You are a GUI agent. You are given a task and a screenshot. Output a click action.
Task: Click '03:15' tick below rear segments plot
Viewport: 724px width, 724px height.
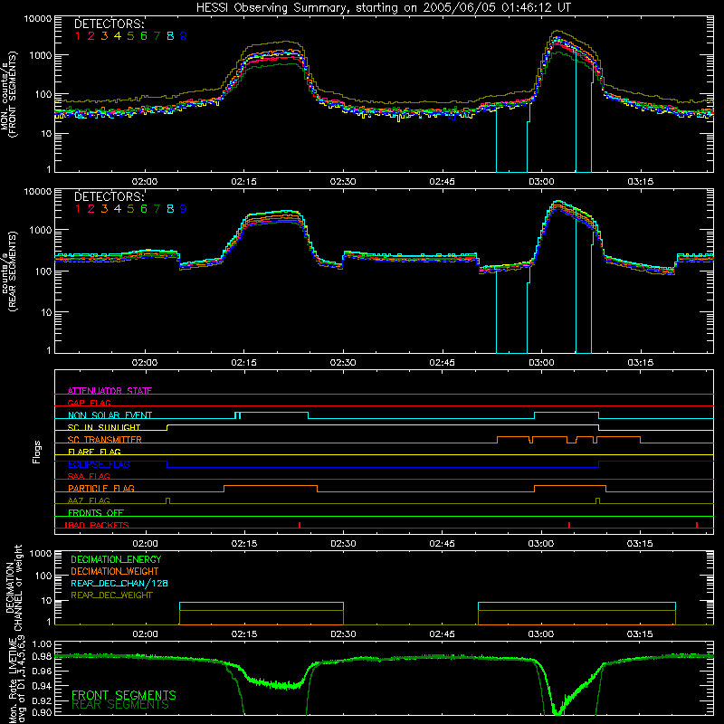(x=640, y=363)
